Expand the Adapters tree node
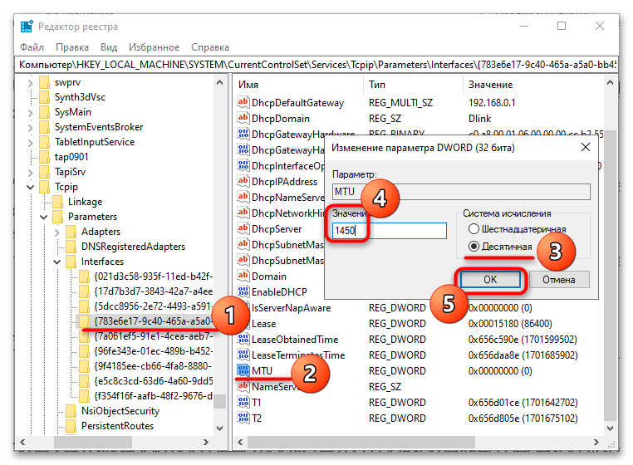 (x=57, y=232)
